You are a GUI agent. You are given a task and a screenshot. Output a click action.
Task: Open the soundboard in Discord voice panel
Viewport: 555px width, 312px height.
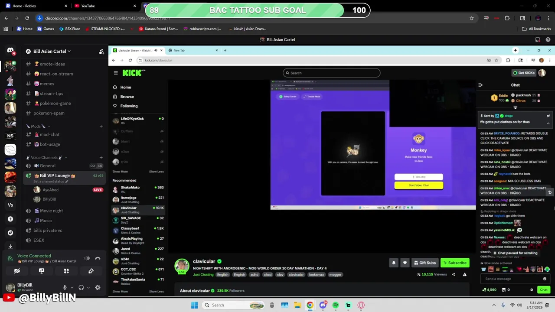click(x=91, y=271)
